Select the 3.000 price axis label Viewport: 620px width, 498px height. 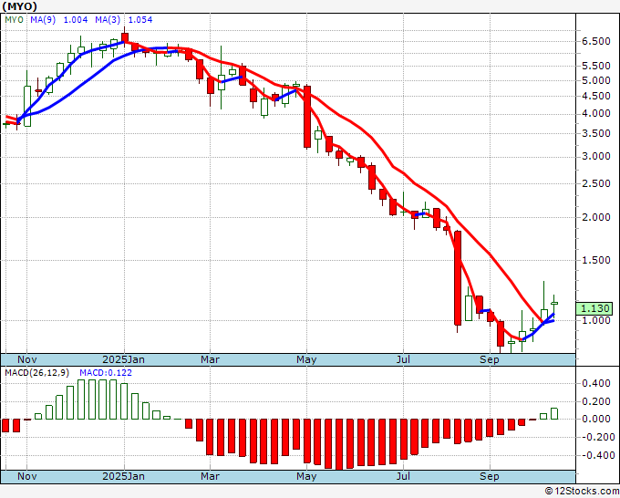[x=596, y=156]
